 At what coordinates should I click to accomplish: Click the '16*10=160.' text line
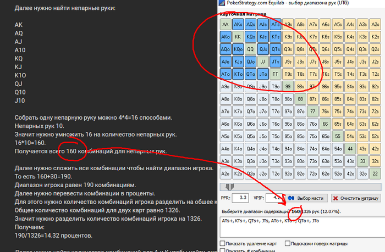(x=30, y=143)
